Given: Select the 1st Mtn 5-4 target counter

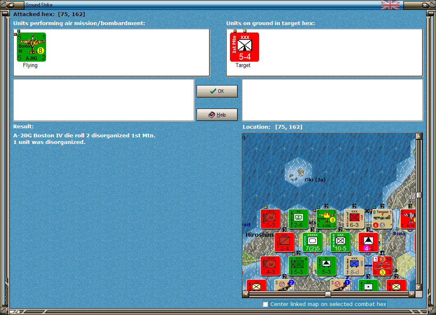Looking at the screenshot, I should (x=244, y=47).
